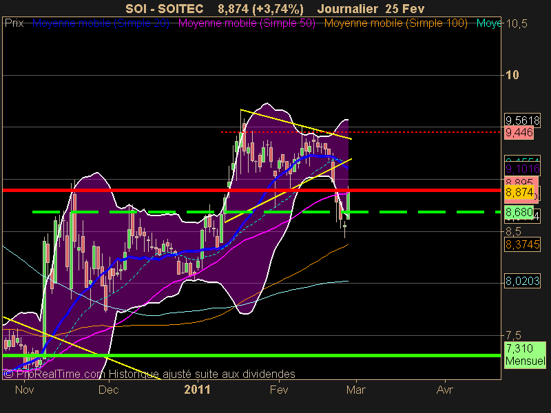Screen dimensions: 551x413
Task: Click the 8,5 price axis label
Action: point(513,231)
